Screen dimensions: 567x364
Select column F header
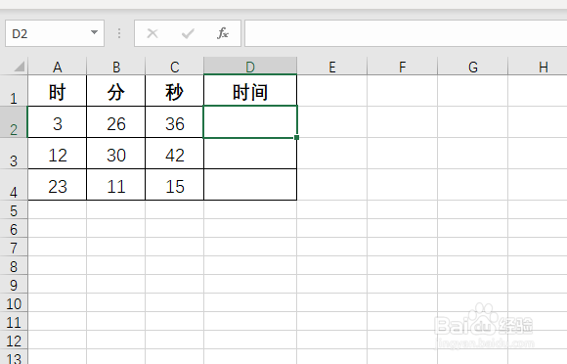point(402,67)
